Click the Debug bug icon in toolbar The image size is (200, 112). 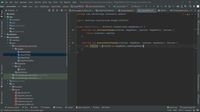158,6
